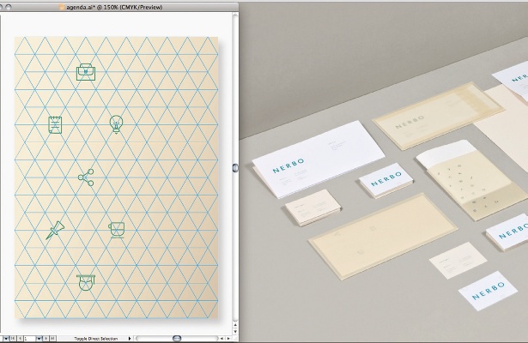
Task: Click the artboard number field showing 1
Action: pyautogui.click(x=30, y=339)
